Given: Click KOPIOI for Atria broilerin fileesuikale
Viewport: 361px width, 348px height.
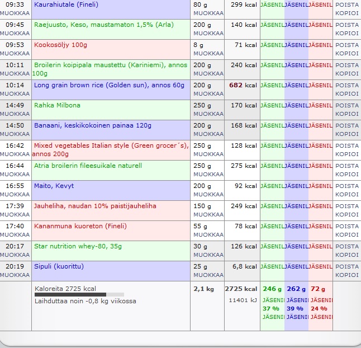Looking at the screenshot, I should (x=346, y=174).
